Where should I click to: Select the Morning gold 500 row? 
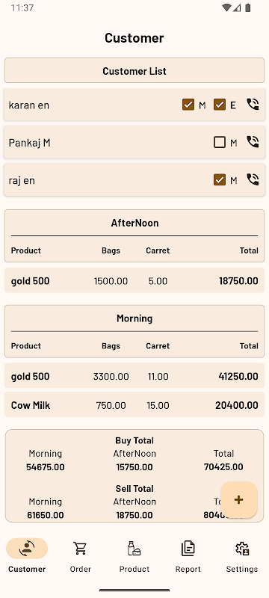[x=134, y=376]
